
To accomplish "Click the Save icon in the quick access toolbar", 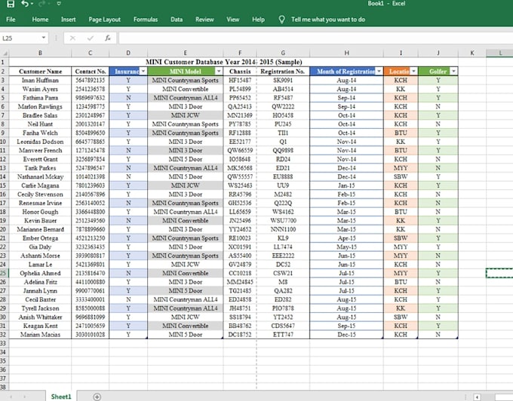I will [x=11, y=4].
